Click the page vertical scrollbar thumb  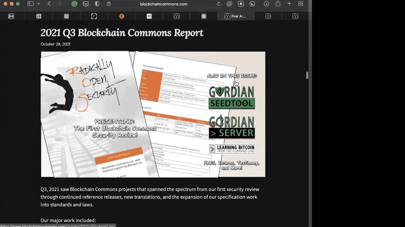point(307,75)
